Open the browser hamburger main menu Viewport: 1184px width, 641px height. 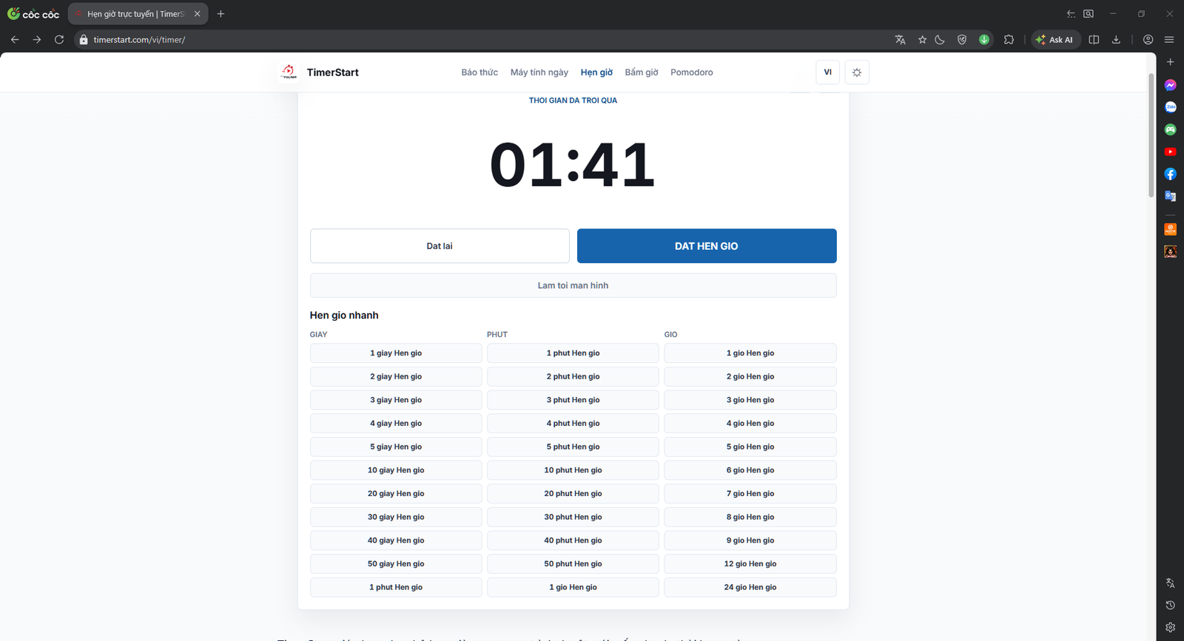(1169, 40)
